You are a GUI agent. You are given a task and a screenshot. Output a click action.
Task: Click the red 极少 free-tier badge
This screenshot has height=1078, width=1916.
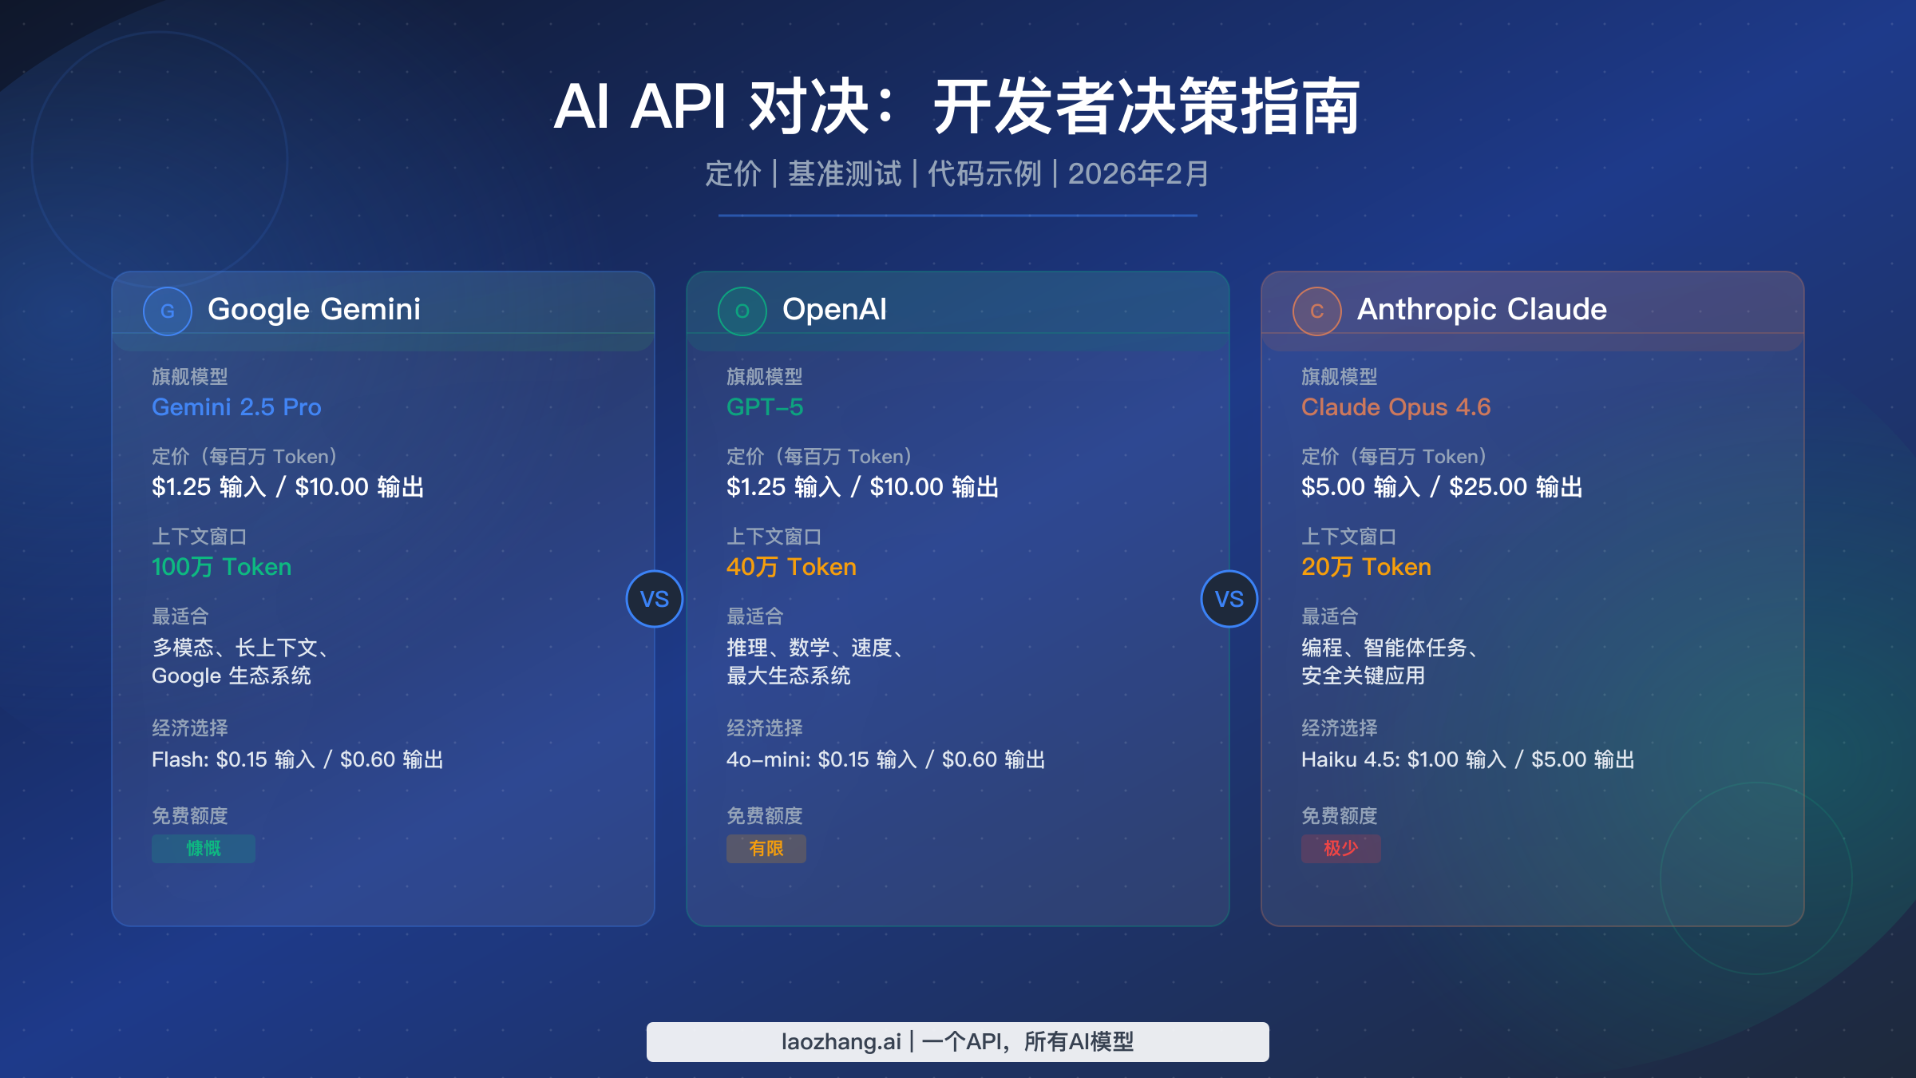(x=1341, y=848)
